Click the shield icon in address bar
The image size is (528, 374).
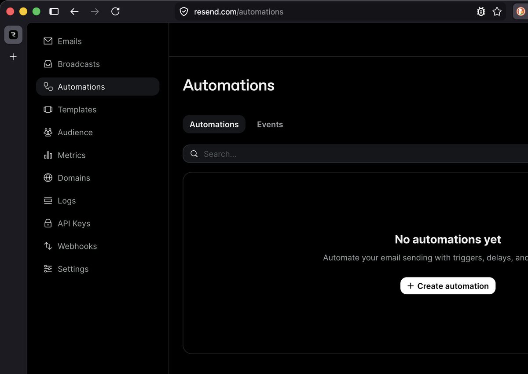pos(184,12)
